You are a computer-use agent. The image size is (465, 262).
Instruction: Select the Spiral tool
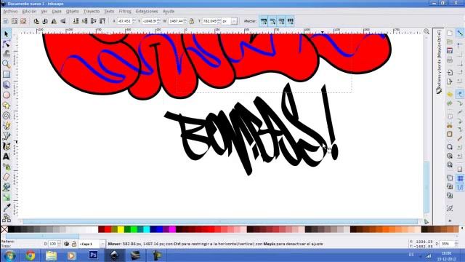[x=7, y=116]
